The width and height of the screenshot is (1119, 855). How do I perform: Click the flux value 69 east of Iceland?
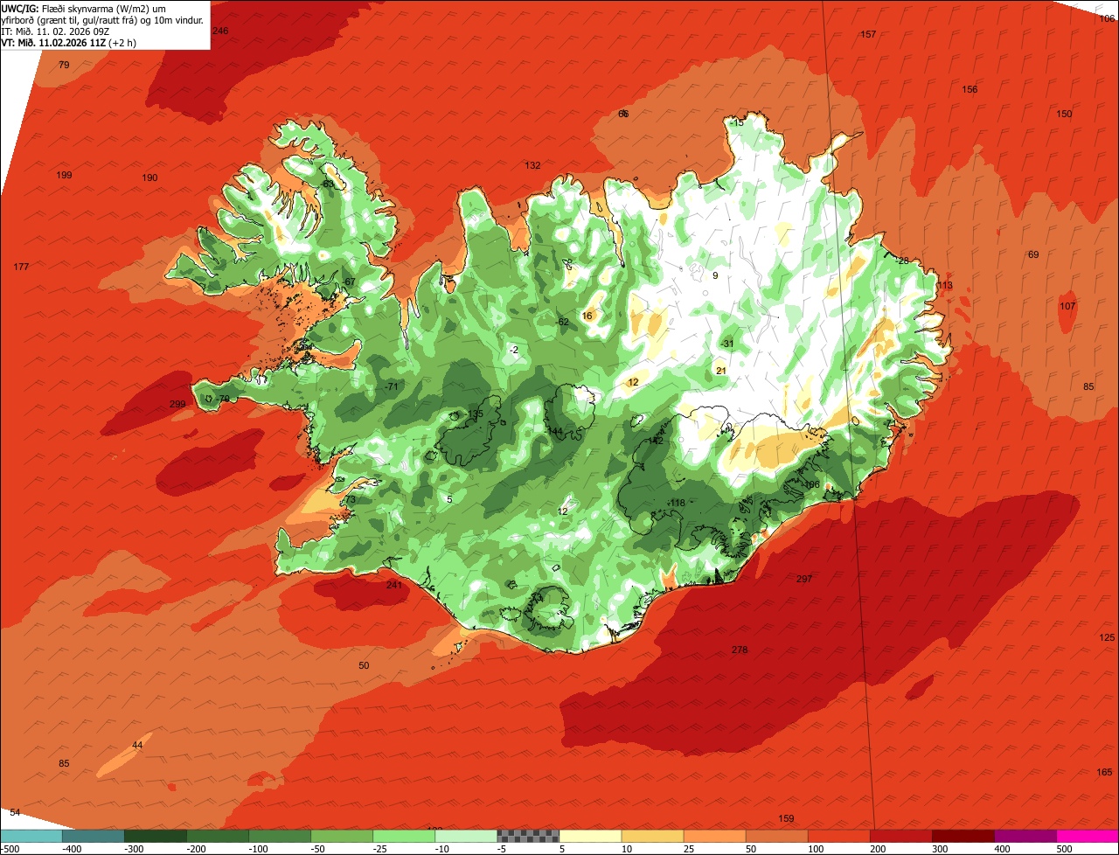pos(1033,254)
